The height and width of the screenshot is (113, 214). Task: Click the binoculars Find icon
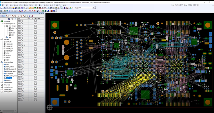[x=5, y=8]
